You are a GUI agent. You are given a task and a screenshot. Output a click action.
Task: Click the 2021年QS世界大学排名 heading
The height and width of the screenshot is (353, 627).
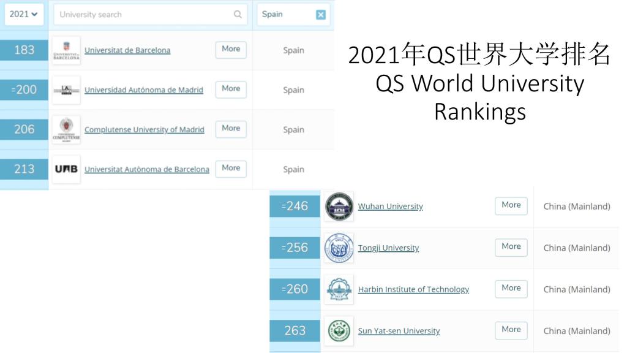479,55
